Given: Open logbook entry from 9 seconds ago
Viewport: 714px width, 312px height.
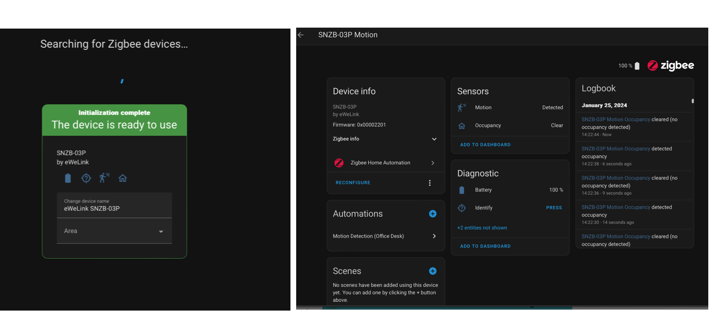Looking at the screenshot, I should (x=634, y=185).
